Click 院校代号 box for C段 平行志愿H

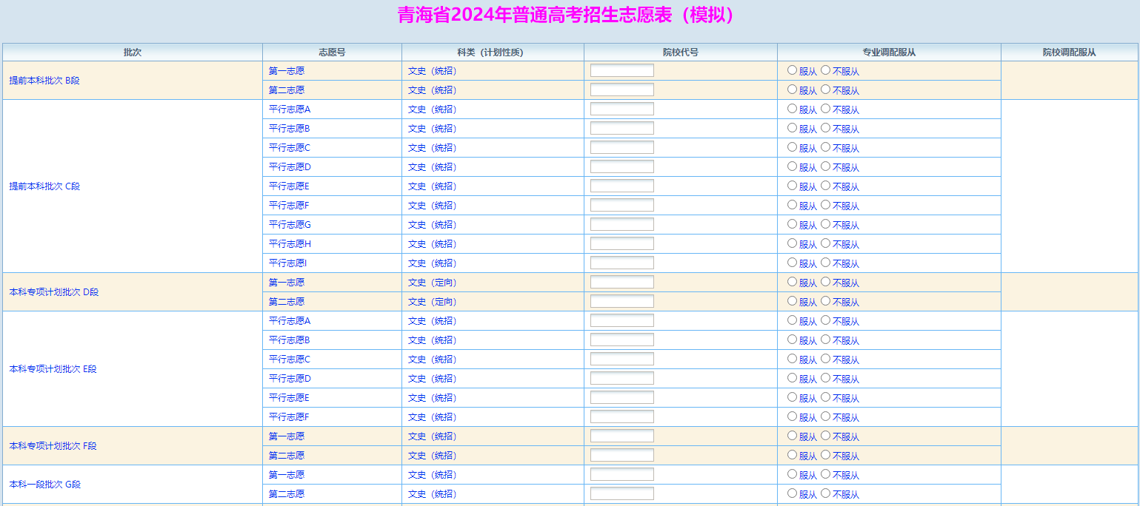[621, 243]
